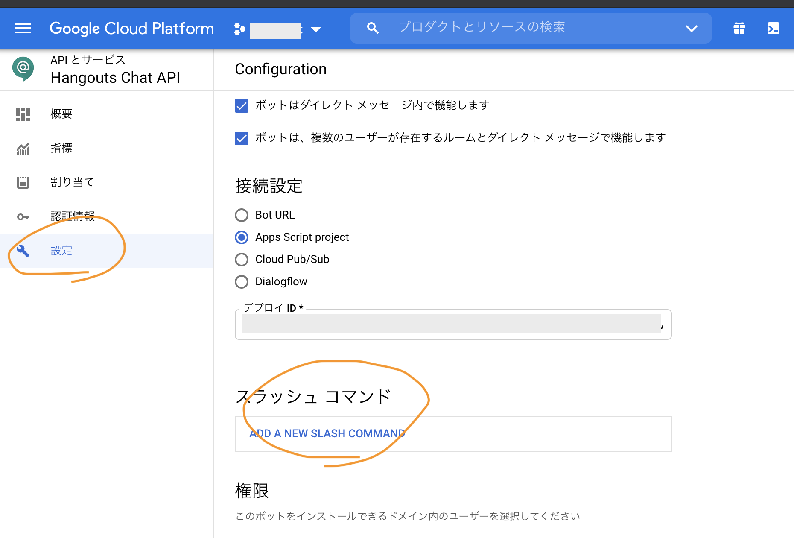
Task: Select the Bot URL radio button
Action: 242,215
